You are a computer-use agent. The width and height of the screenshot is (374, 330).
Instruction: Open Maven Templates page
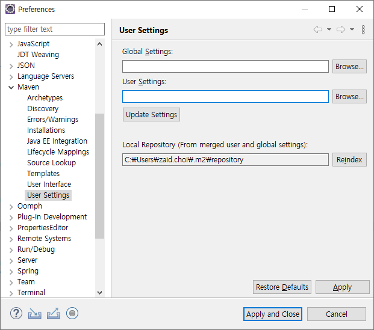pyautogui.click(x=43, y=174)
